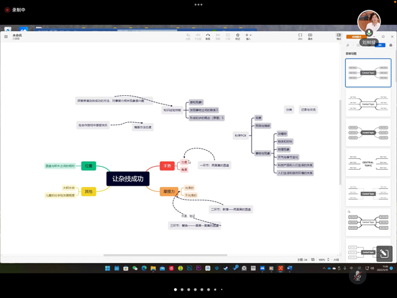Select the Relationship (联系) tool
The width and height of the screenshot is (397, 298).
[208, 37]
